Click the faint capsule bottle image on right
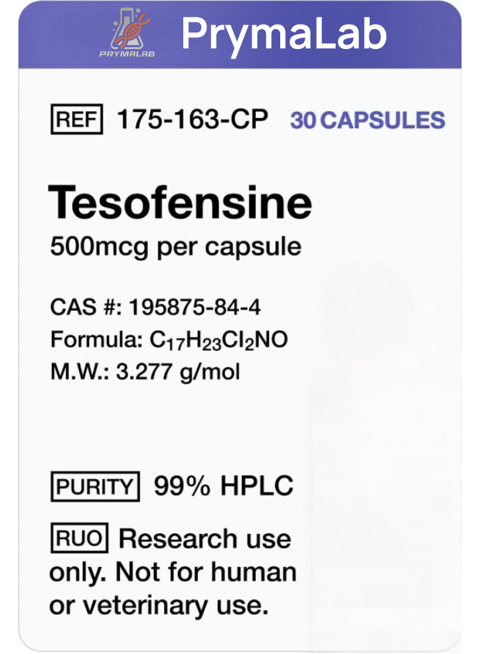The image size is (482, 654). coord(385,431)
